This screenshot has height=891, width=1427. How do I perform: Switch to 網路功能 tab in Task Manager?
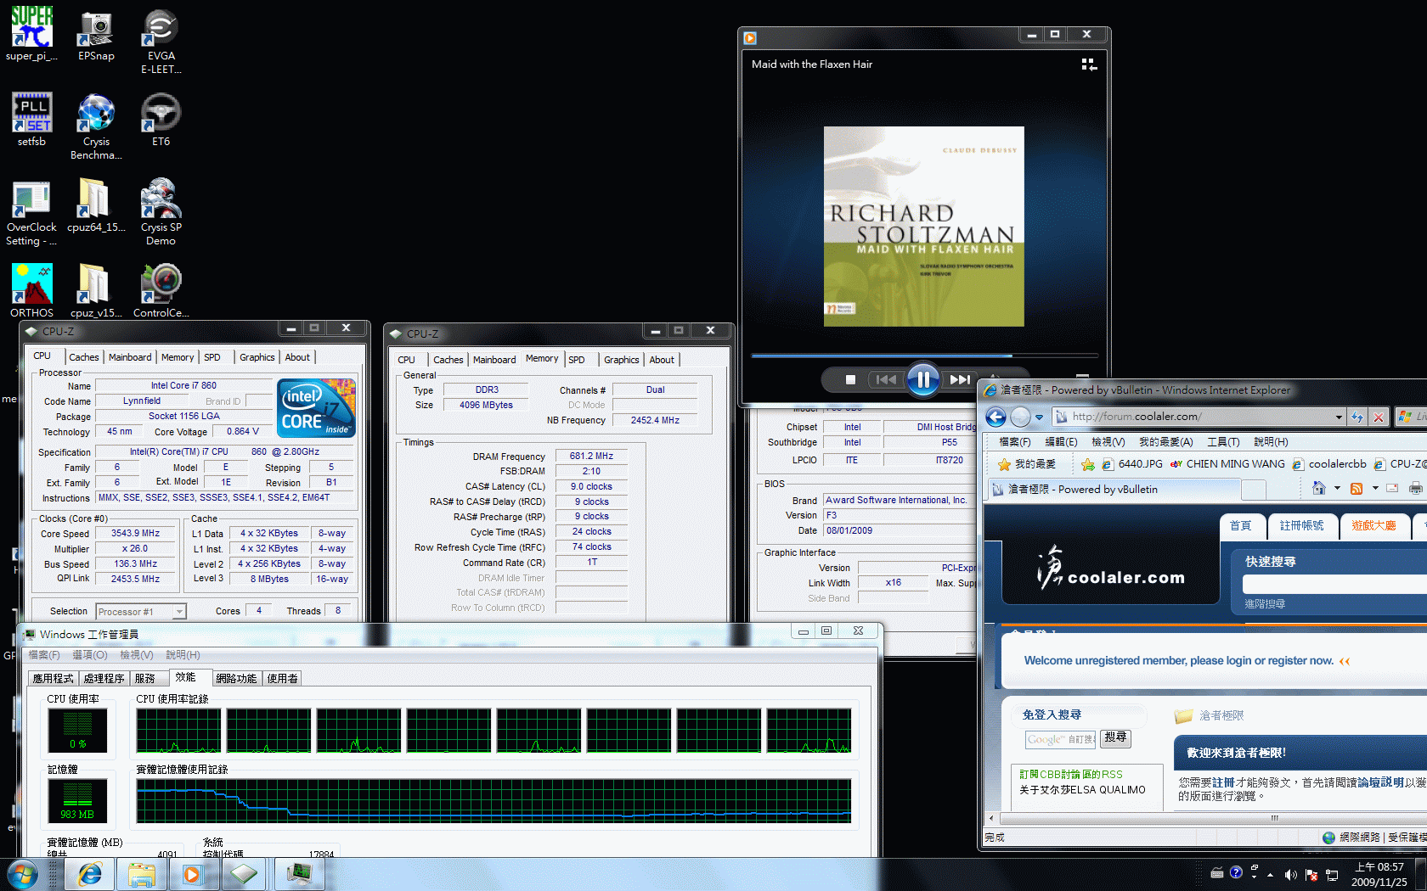pos(236,679)
